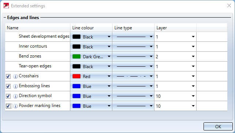Untick the Direction symbol checkbox
This screenshot has height=133, width=235.
click(8, 96)
